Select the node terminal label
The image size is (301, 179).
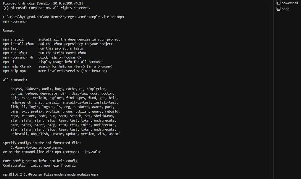(x=285, y=9)
